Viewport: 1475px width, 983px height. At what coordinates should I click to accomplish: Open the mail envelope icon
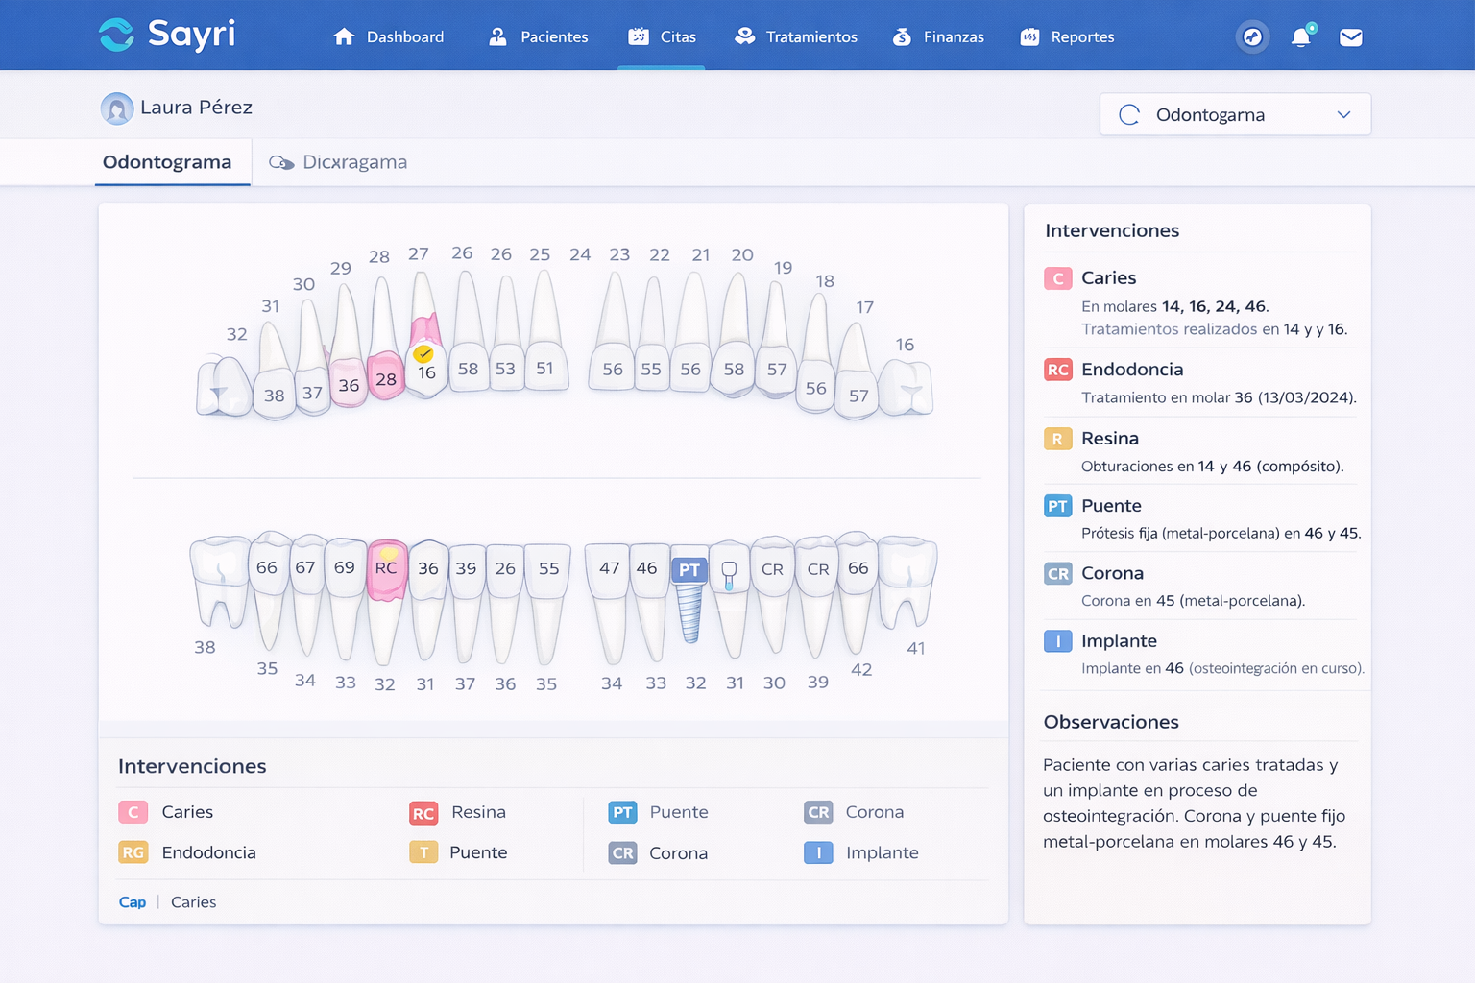coord(1350,37)
